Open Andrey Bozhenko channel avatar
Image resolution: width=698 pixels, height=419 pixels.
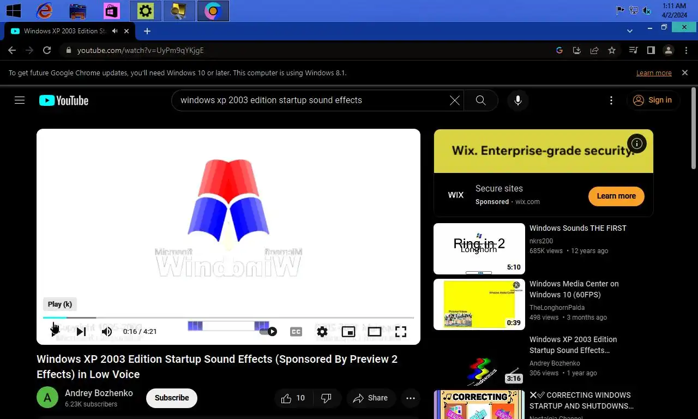coord(47,398)
